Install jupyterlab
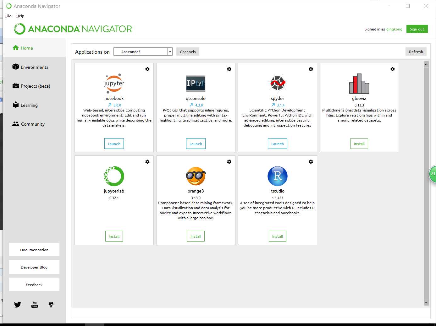The image size is (436, 326). point(114,236)
